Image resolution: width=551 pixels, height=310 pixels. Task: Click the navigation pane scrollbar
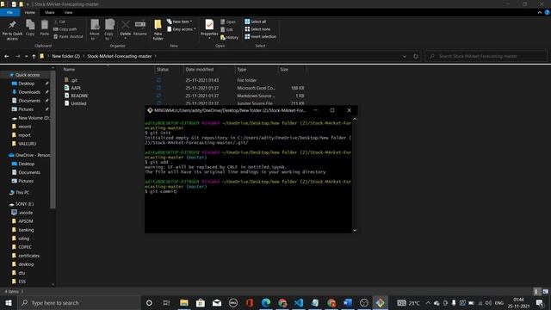click(x=53, y=140)
